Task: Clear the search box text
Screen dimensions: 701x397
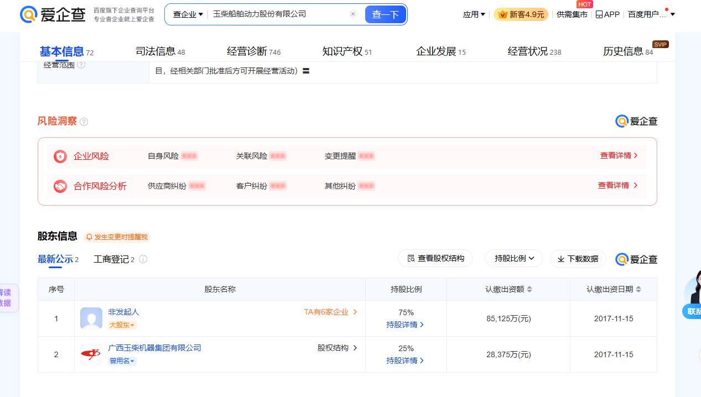Action: pos(353,14)
